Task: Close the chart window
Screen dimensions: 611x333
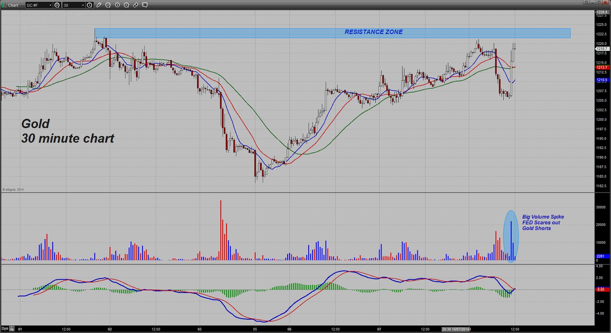Action: coord(605,2)
